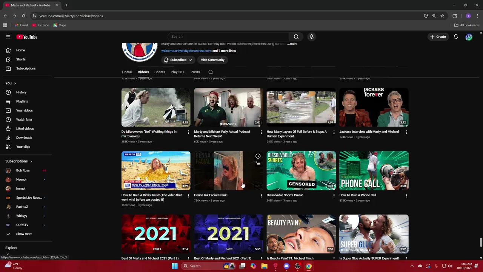Click the Chrome address bar

(x=226, y=16)
